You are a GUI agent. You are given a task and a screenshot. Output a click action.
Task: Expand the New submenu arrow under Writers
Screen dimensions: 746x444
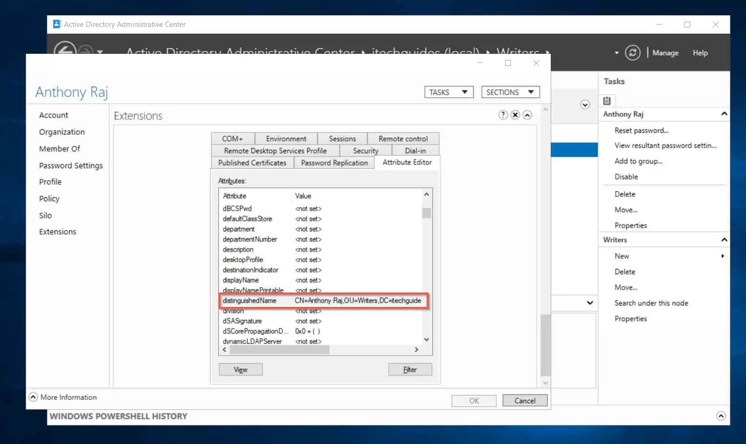[x=722, y=256]
